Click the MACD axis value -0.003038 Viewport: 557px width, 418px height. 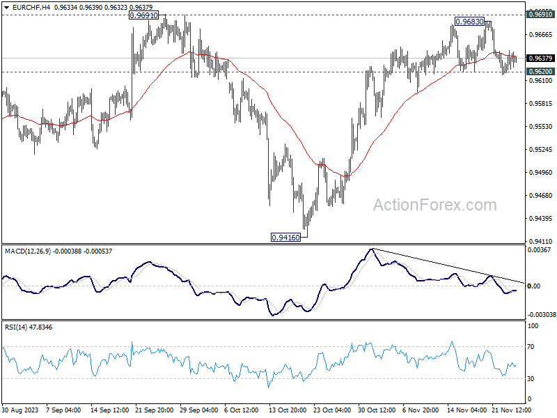click(542, 315)
